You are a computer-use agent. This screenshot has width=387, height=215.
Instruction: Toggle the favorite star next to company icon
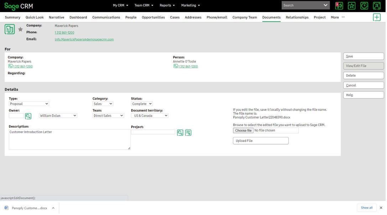(x=21, y=29)
